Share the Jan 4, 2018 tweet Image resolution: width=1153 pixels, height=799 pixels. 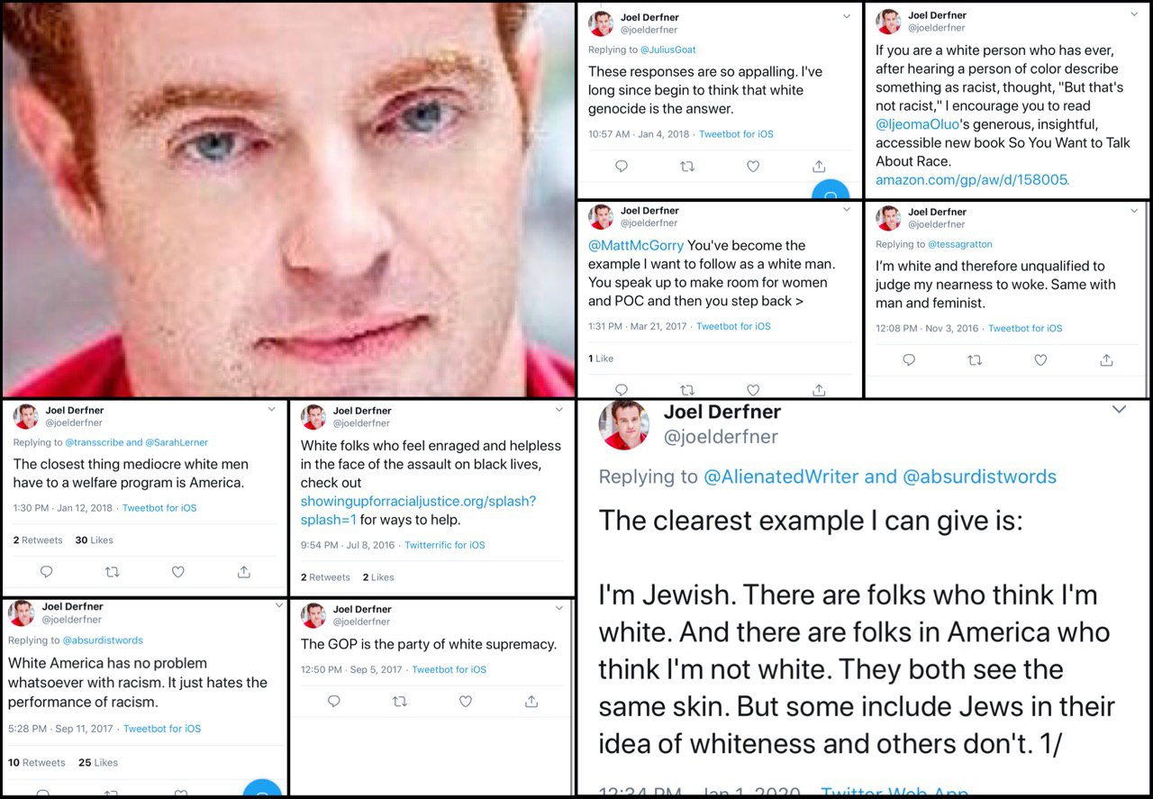[x=819, y=166]
